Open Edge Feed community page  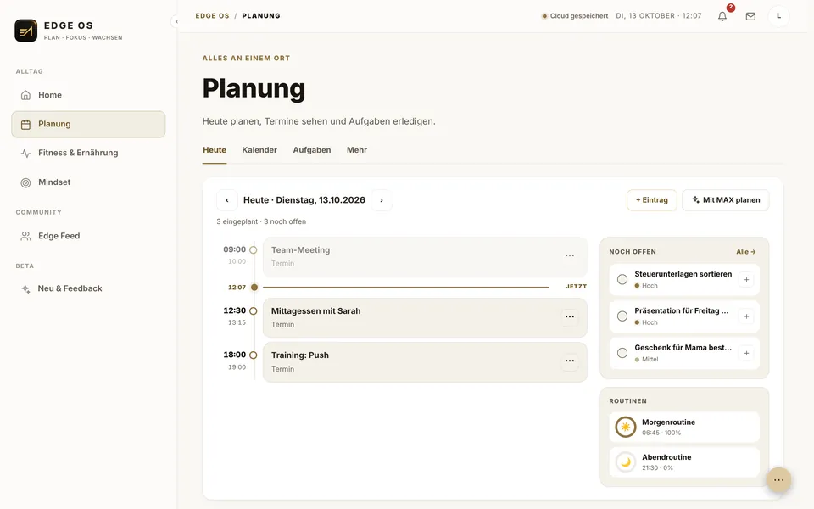pyautogui.click(x=88, y=236)
